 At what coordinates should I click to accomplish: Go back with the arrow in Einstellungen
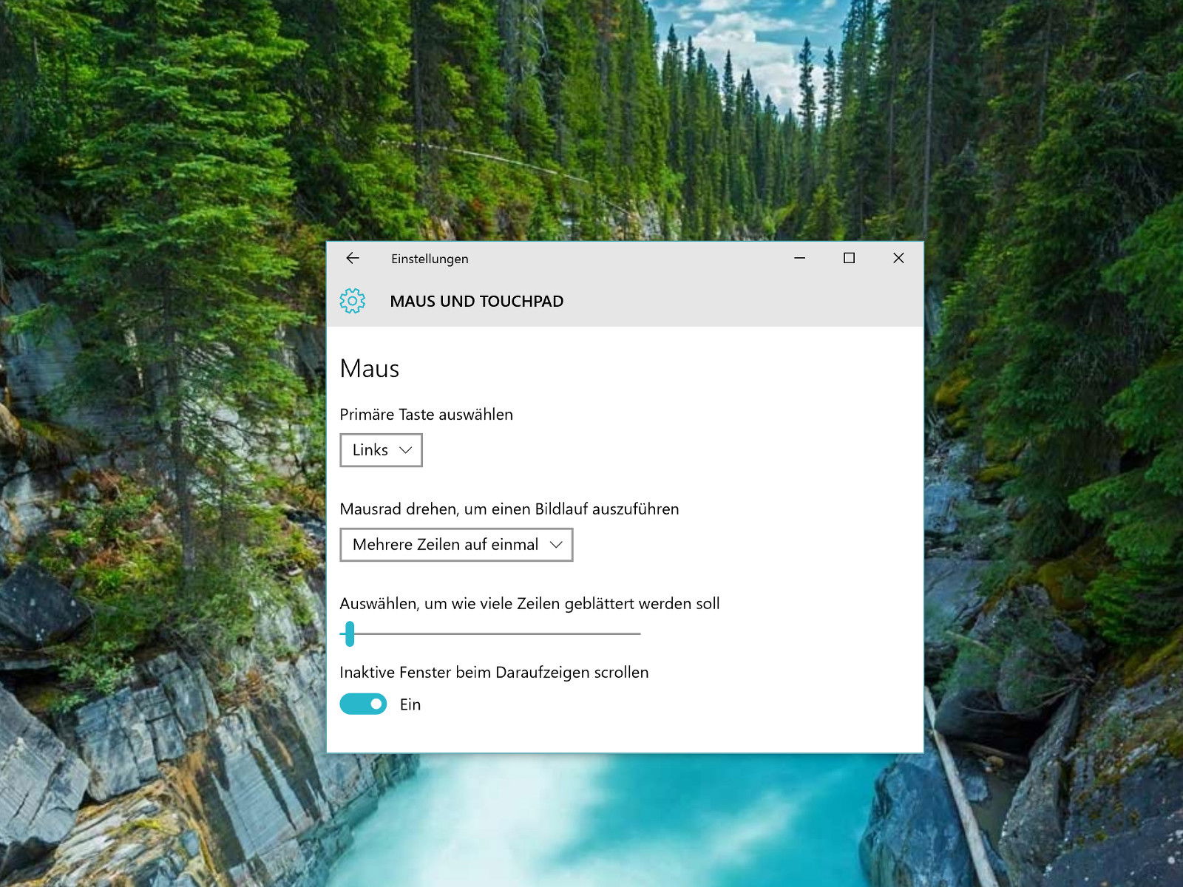tap(353, 258)
